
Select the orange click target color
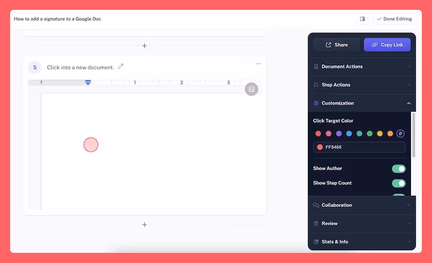coord(390,133)
